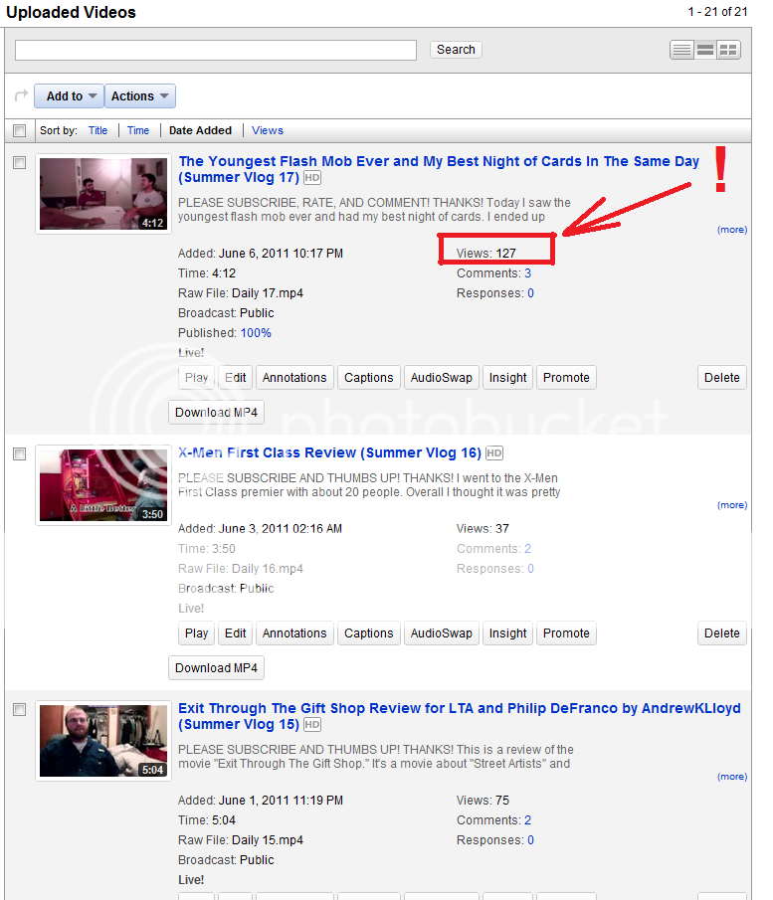
Task: Delete the Youngest Flash Mob video
Action: click(x=721, y=378)
